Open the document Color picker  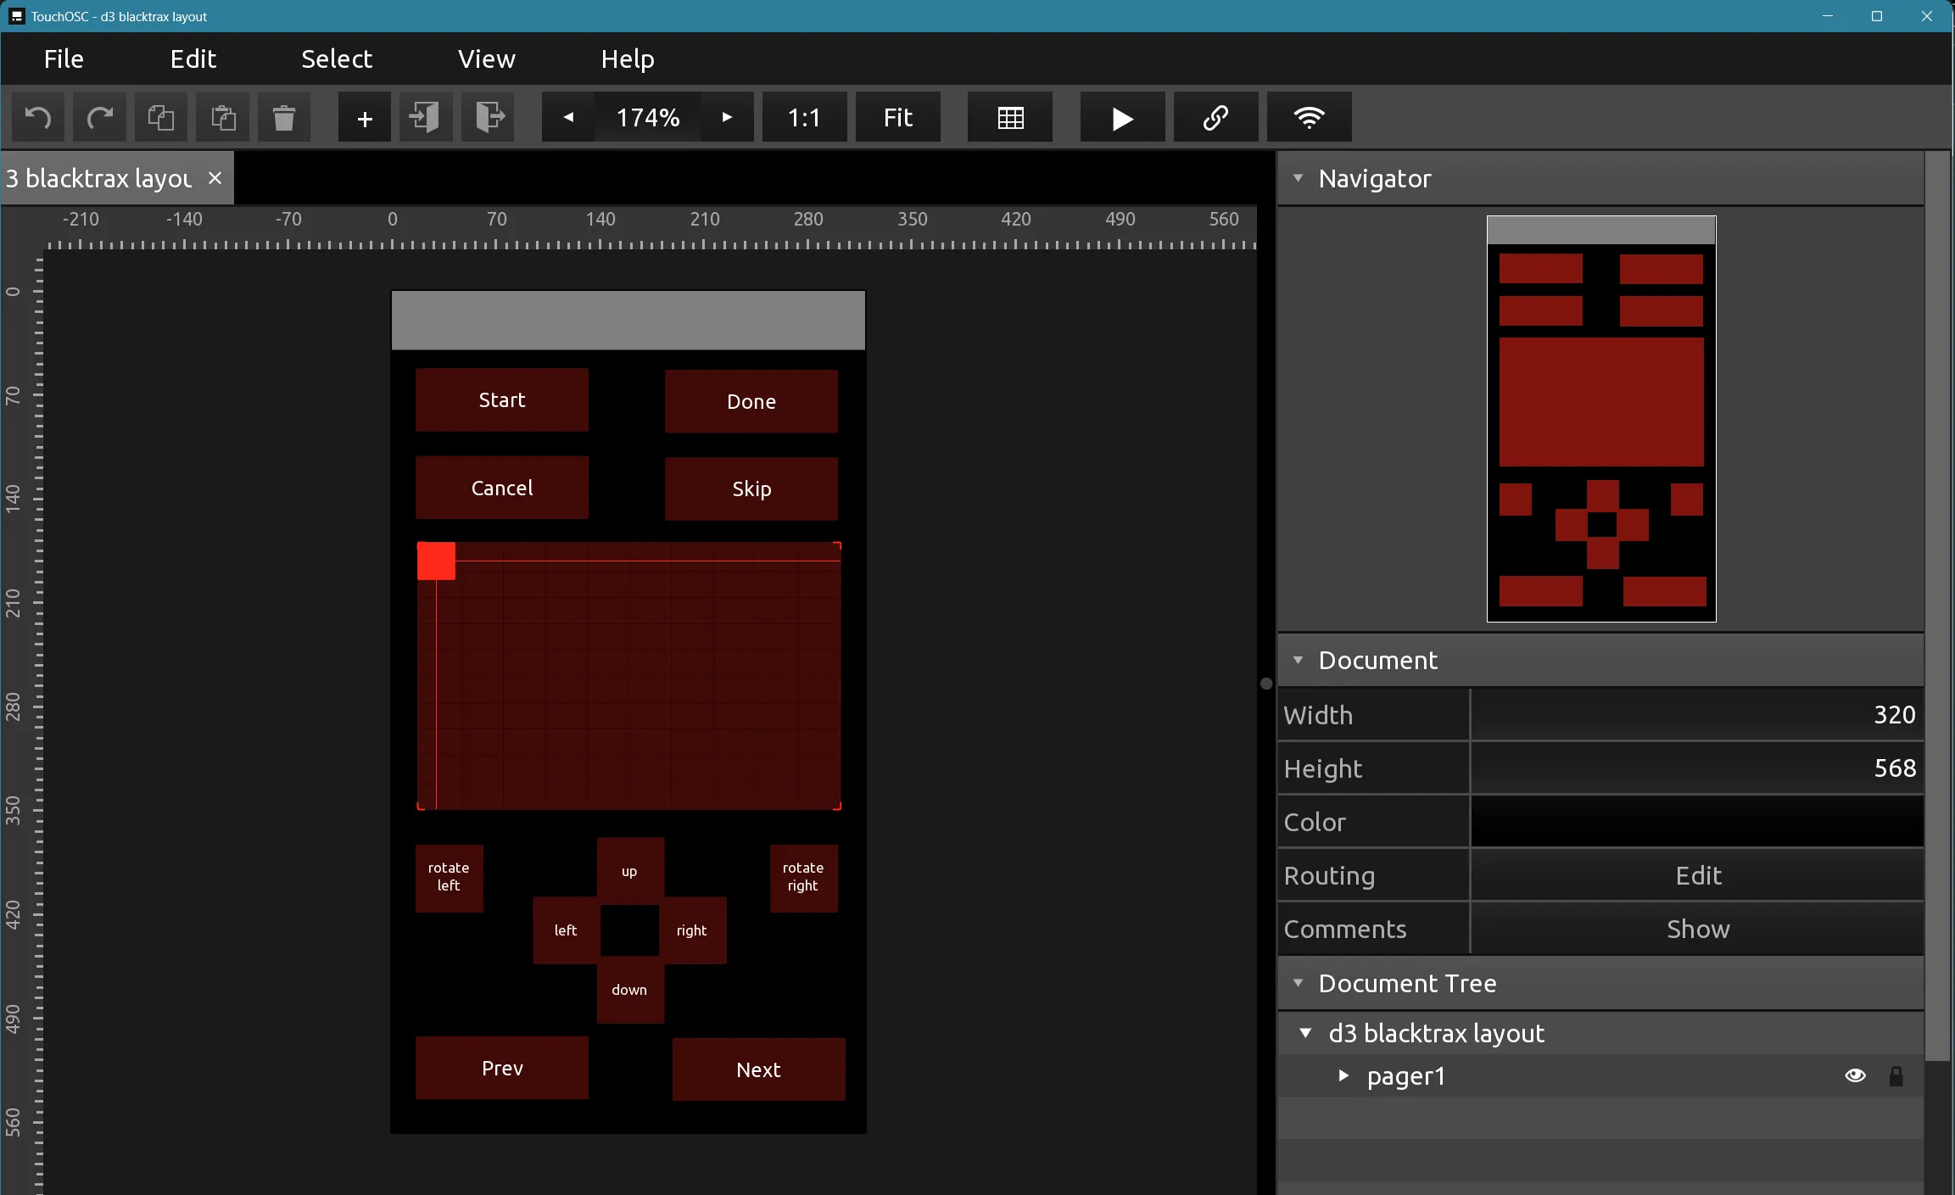[x=1697, y=821]
